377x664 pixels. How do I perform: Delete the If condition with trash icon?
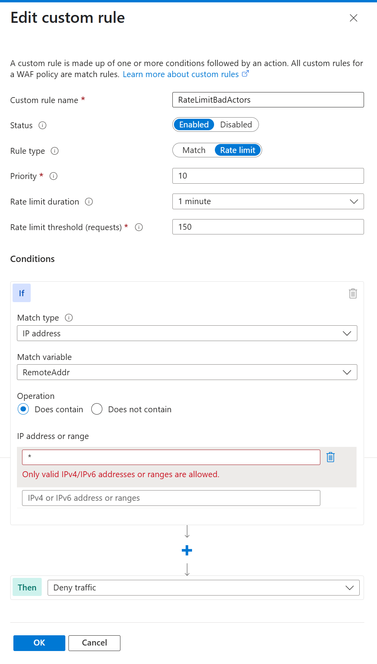(353, 293)
